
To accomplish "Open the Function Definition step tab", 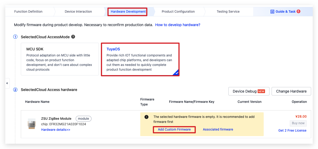I will coord(28,12).
